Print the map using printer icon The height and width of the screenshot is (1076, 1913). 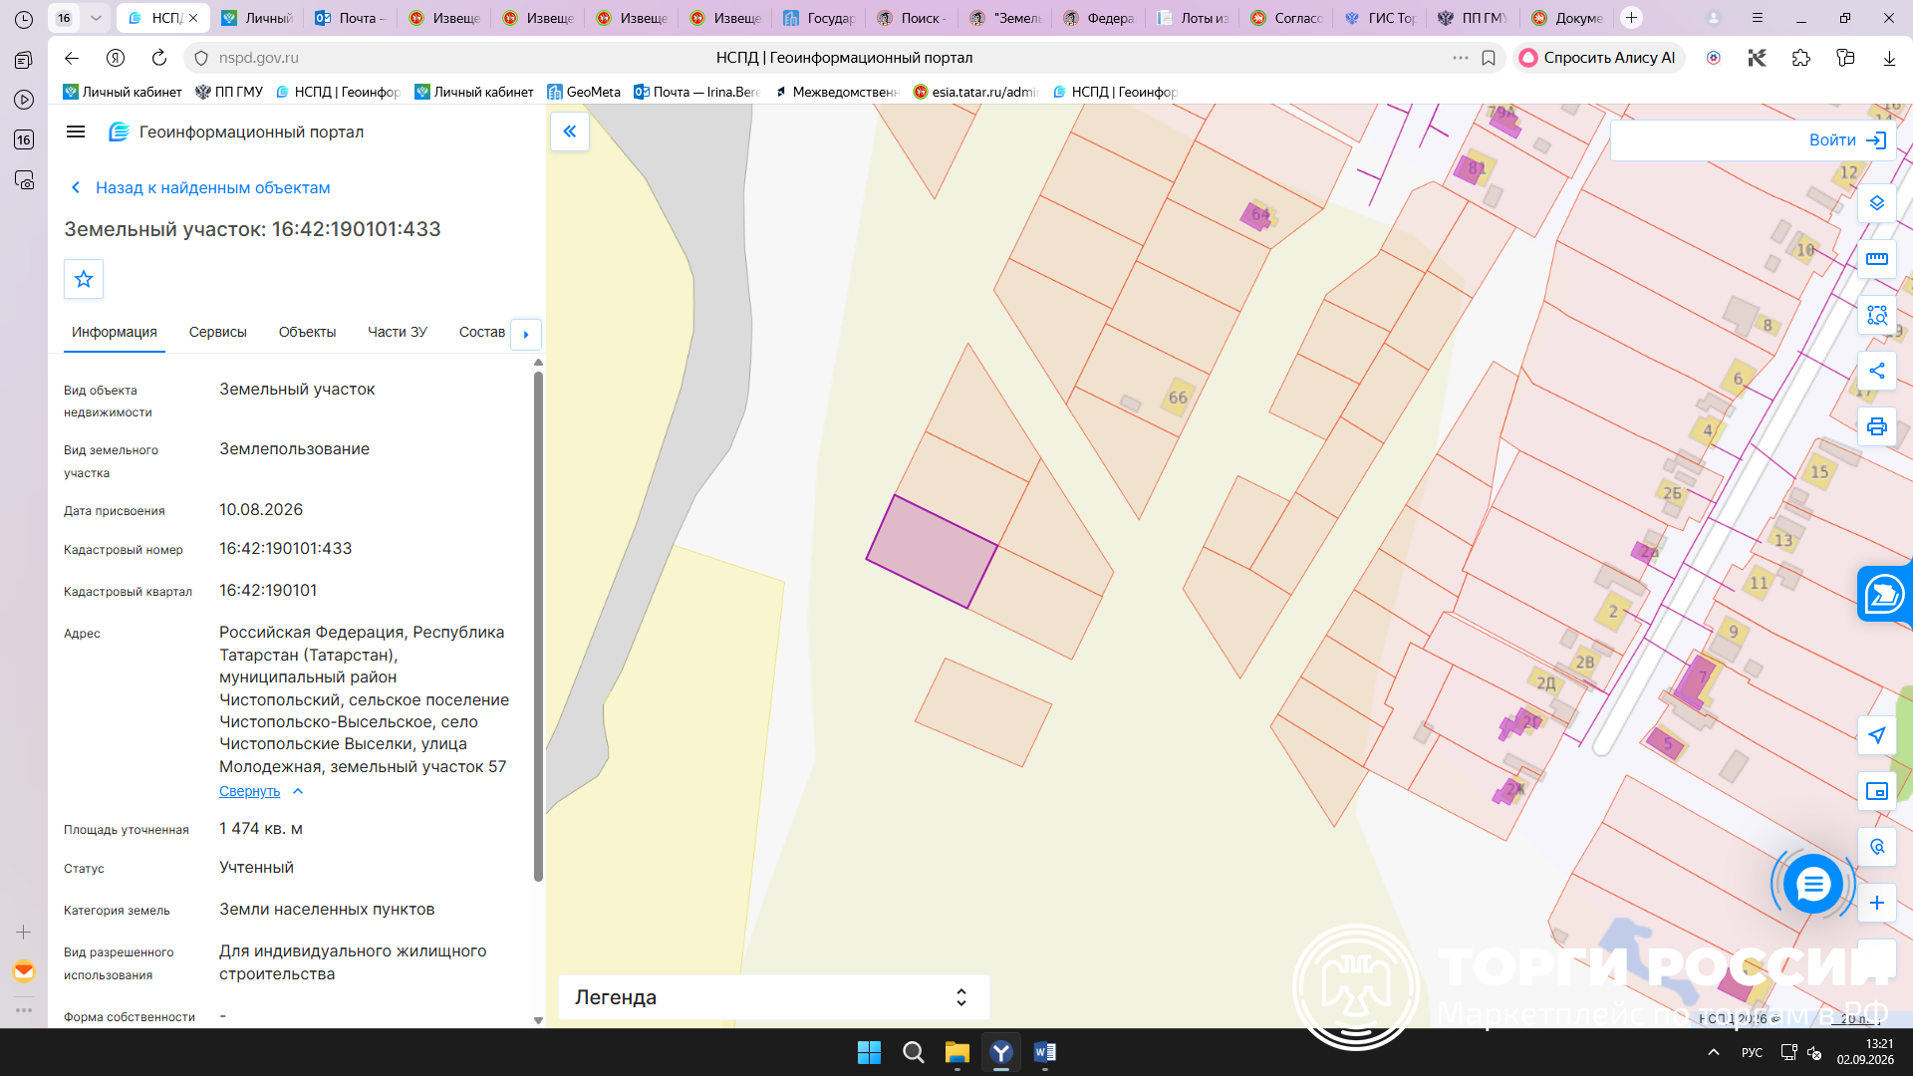1877,426
